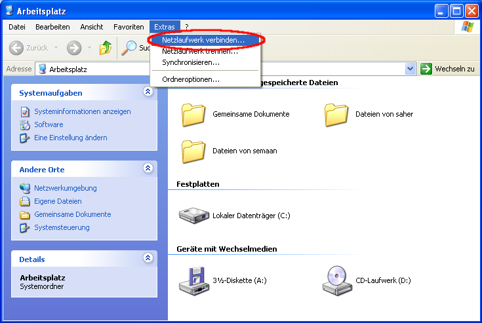Open the Gemeinsame Dokumente folder icon
The image size is (482, 323).
pyautogui.click(x=193, y=114)
